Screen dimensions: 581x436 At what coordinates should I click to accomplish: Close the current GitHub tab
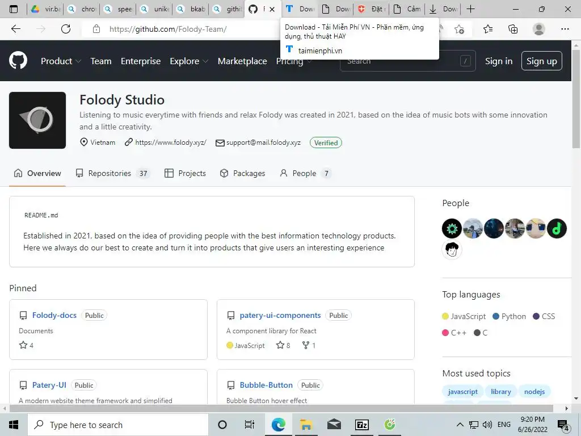point(272,9)
